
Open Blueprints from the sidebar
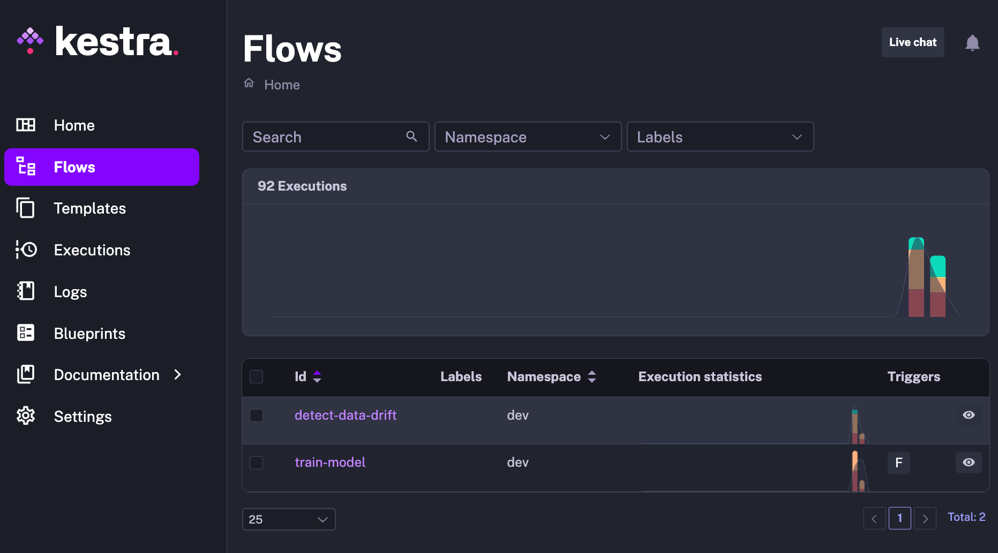tap(89, 334)
